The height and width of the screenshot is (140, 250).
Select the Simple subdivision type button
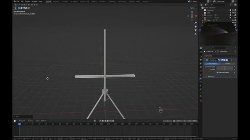click(x=228, y=64)
